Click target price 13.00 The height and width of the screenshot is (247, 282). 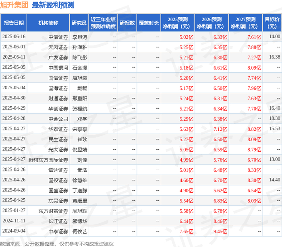[275, 159]
